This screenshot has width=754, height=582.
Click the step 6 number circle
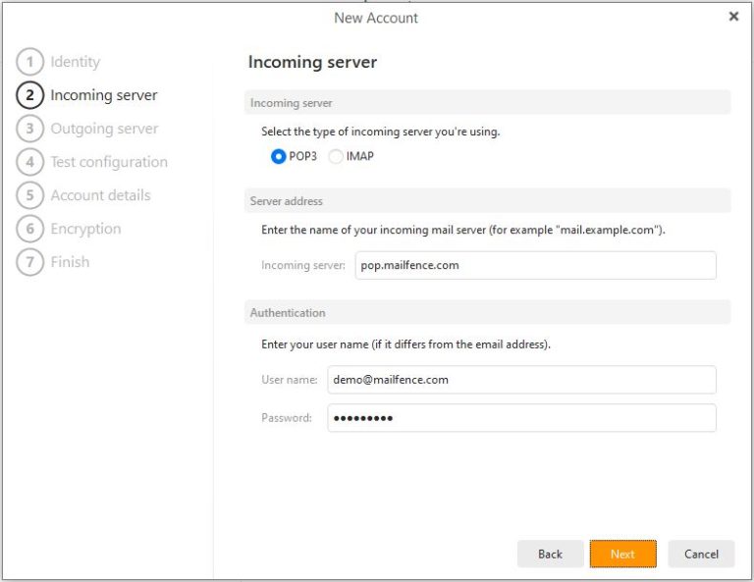point(30,229)
